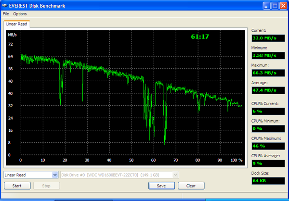Click the CPU% Average 9 % value
Viewport: 289px width, 201px height.
click(268, 163)
